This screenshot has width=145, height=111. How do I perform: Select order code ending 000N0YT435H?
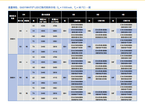(77, 46)
